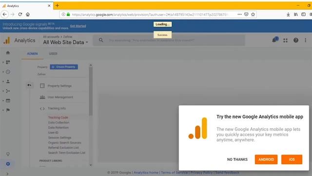Click the Create Property button
This screenshot has width=312, height=176.
[64, 67]
